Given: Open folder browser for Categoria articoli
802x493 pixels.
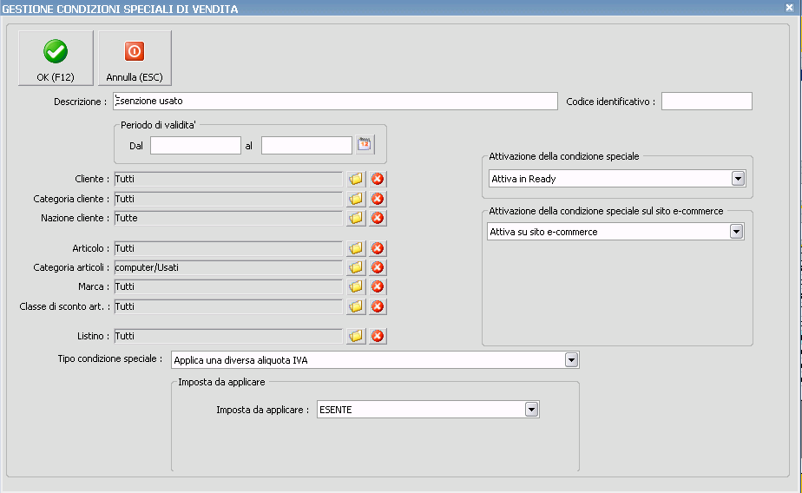Looking at the screenshot, I should tap(356, 267).
